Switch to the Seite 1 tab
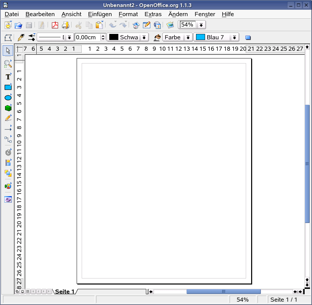The height and width of the screenshot is (305, 312). 65,292
